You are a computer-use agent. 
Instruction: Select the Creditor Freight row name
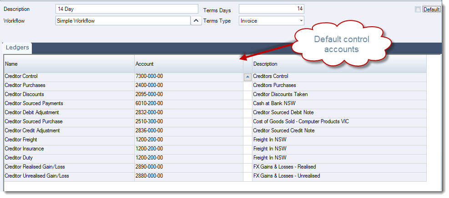point(20,140)
